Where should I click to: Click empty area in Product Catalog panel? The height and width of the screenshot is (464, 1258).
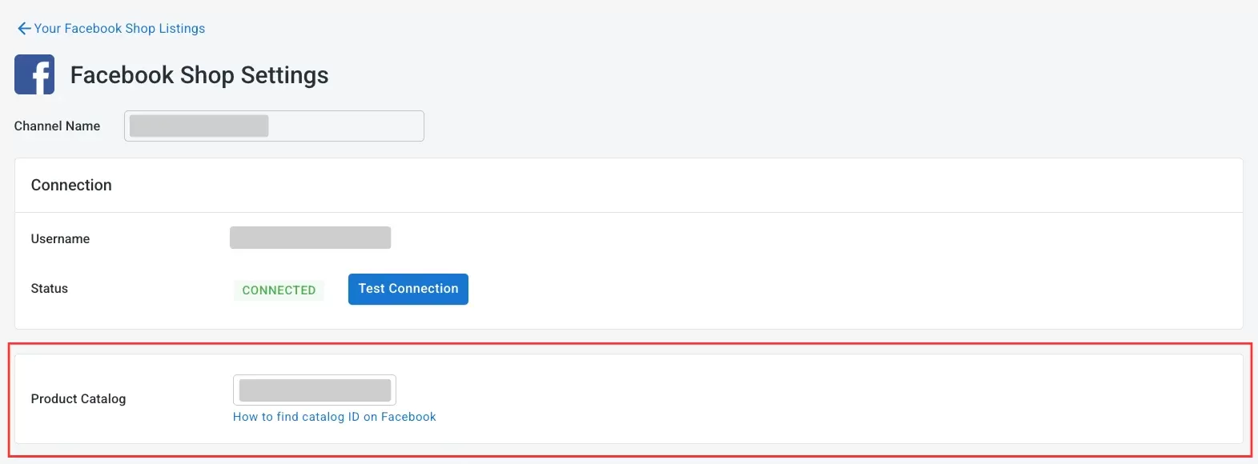[801, 398]
